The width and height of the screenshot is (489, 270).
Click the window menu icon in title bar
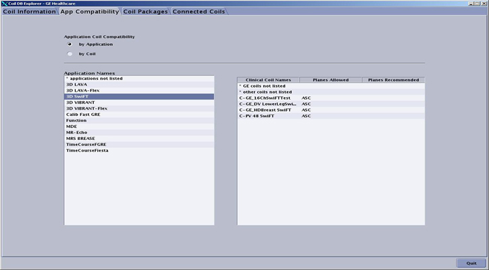[5, 3]
